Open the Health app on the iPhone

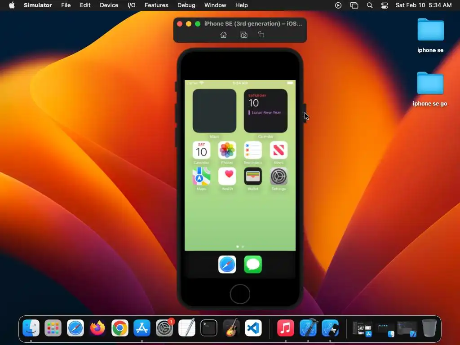click(227, 176)
